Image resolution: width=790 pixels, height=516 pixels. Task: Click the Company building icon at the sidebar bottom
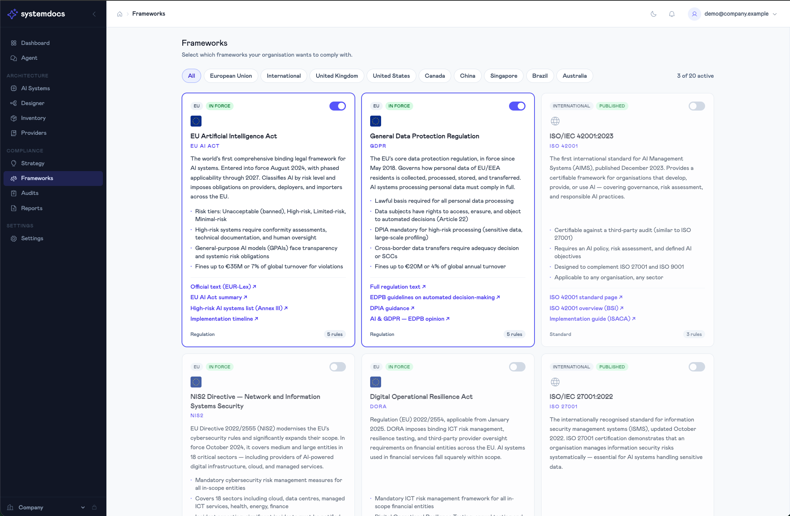coord(11,507)
